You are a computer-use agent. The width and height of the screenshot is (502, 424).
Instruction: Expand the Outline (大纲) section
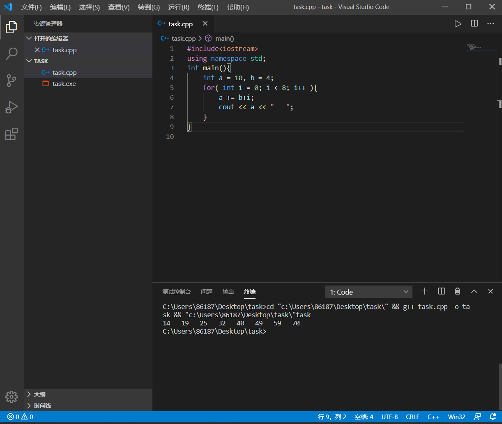pyautogui.click(x=88, y=394)
